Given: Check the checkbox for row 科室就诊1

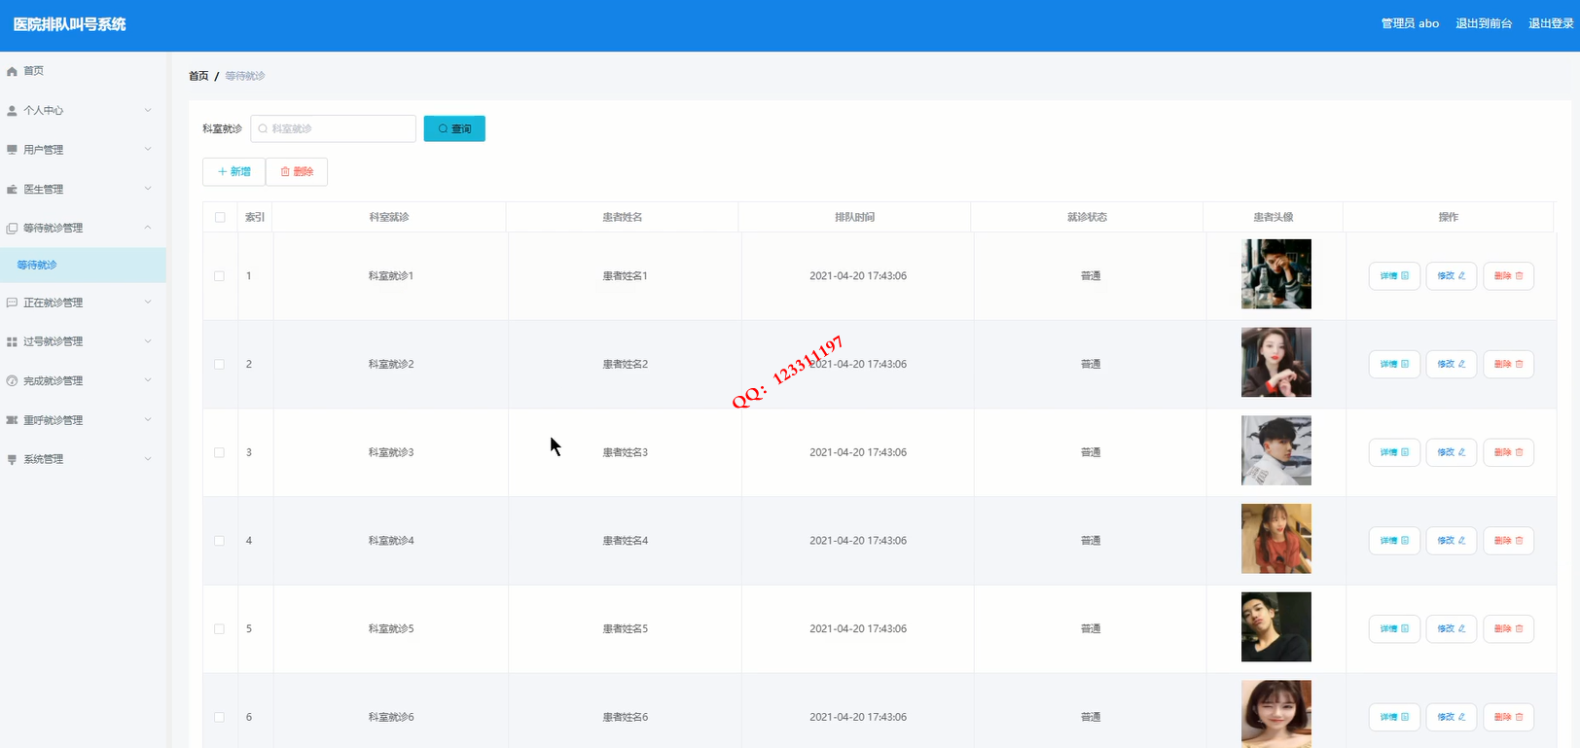Looking at the screenshot, I should click(x=219, y=276).
